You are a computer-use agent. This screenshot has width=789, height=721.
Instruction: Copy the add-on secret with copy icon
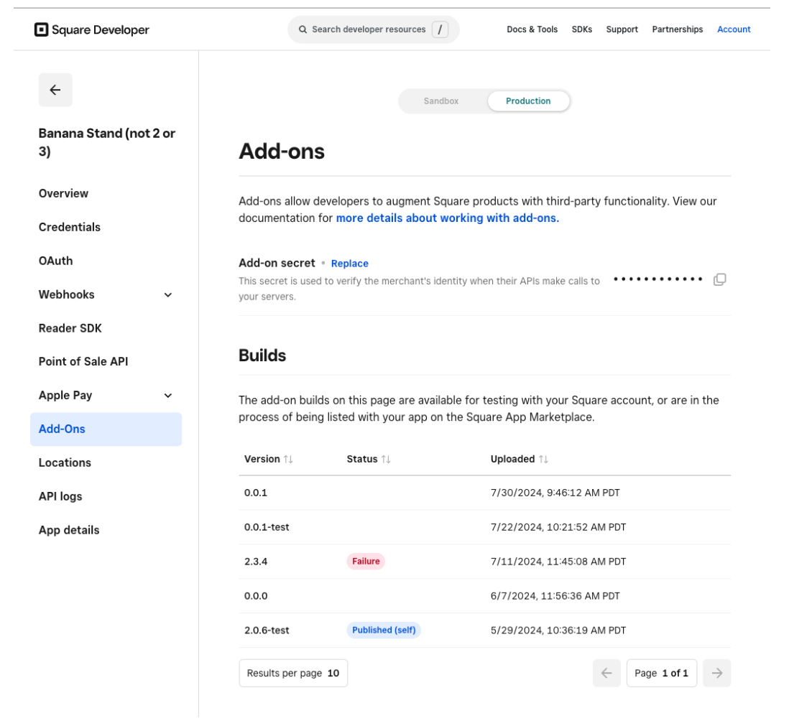[719, 279]
